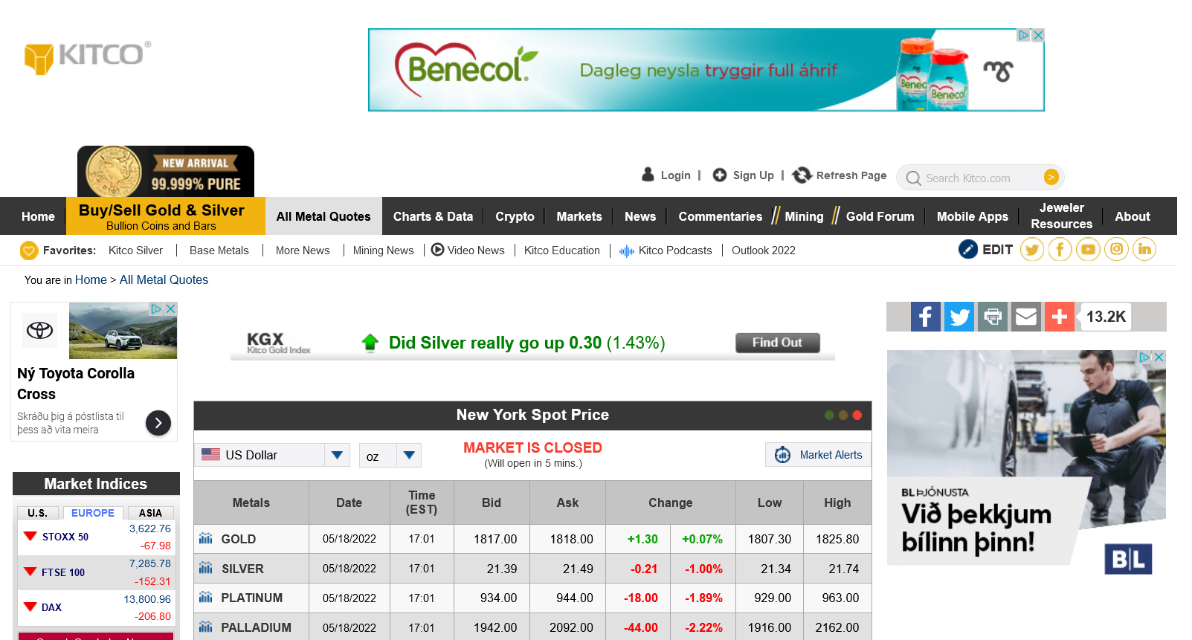Click the Market Alerts button
The width and height of the screenshot is (1192, 640).
tap(818, 455)
